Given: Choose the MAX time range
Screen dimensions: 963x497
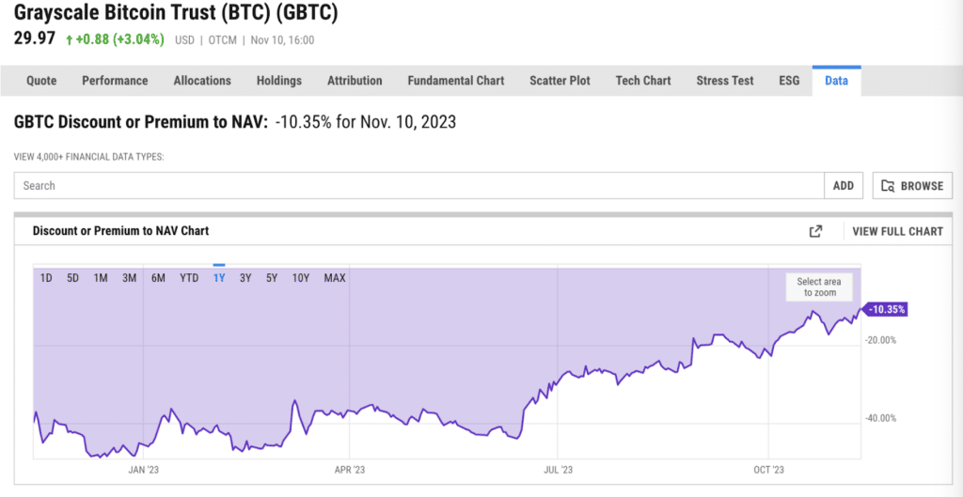Looking at the screenshot, I should tap(335, 278).
